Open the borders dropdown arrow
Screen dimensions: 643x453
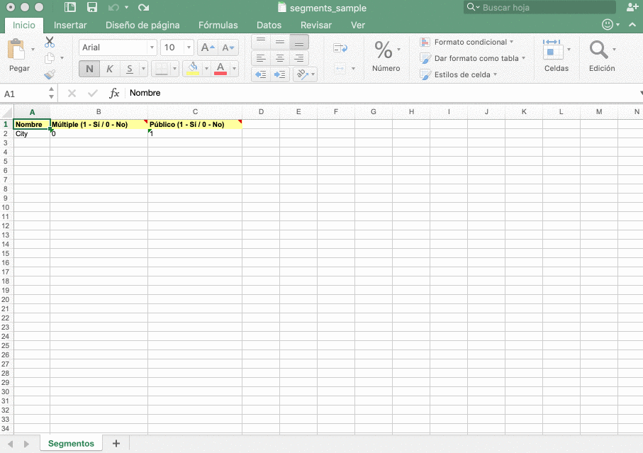click(174, 69)
